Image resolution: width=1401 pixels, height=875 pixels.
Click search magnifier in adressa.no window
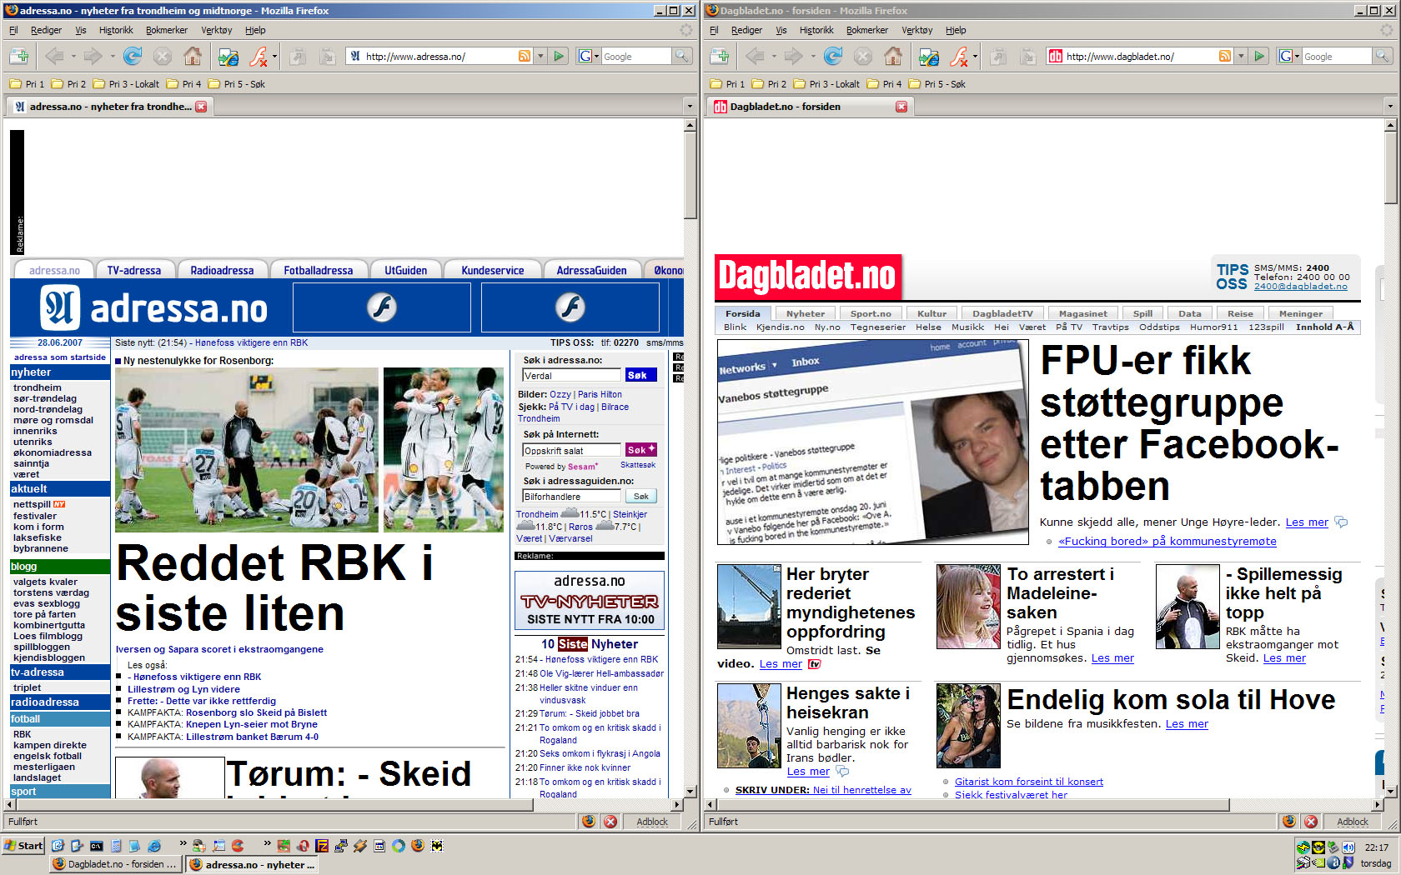[x=682, y=56]
